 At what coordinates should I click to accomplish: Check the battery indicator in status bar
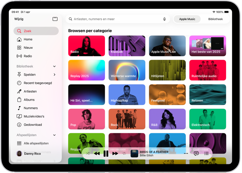pos(227,12)
